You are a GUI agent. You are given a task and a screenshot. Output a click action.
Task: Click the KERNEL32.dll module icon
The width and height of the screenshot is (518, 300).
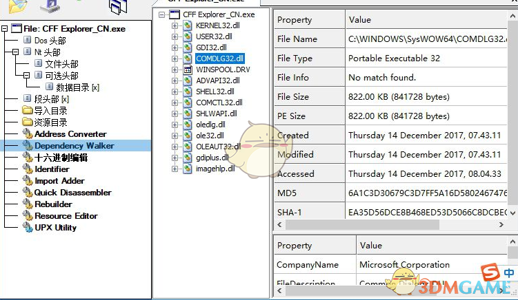coord(188,25)
